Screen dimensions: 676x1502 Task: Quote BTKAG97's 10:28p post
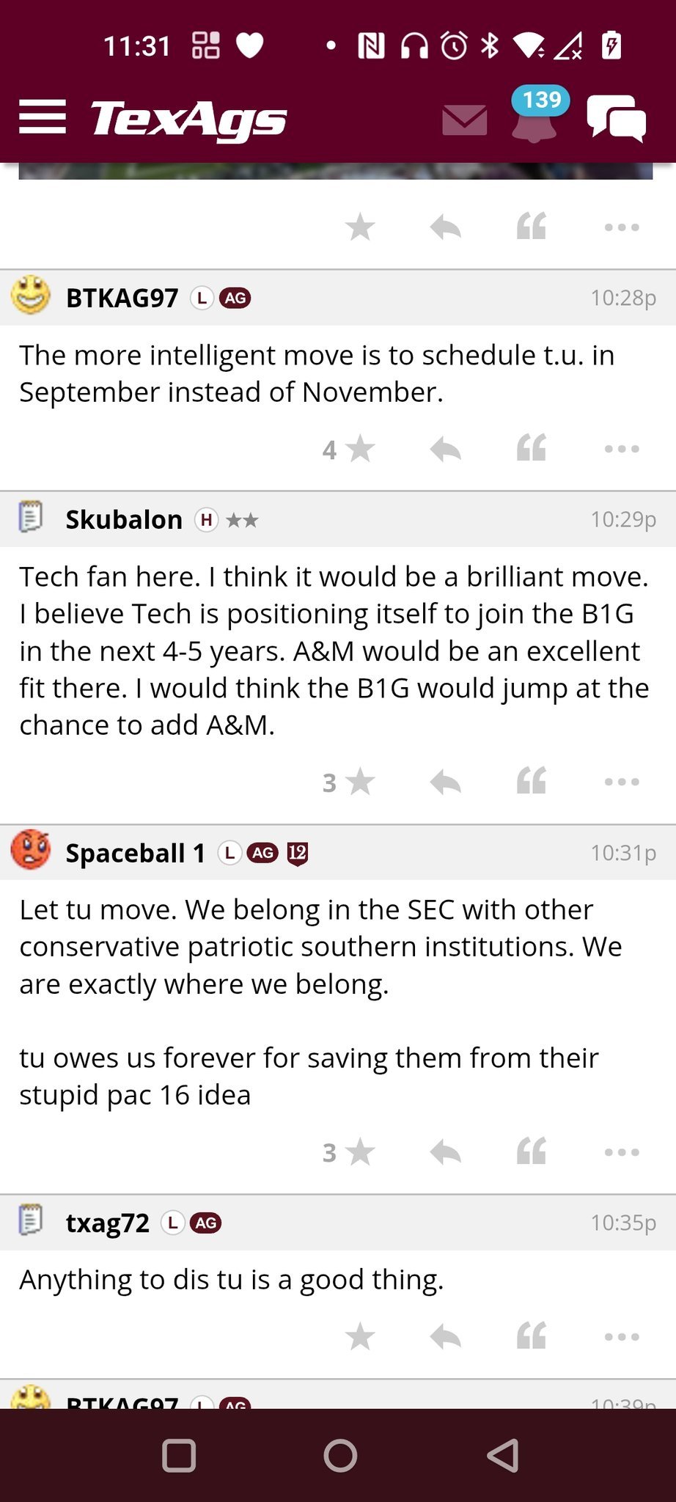[532, 449]
